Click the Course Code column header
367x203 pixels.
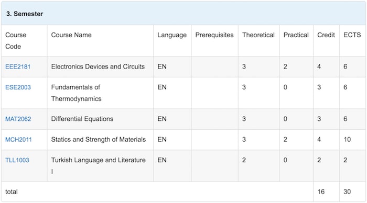click(16, 41)
